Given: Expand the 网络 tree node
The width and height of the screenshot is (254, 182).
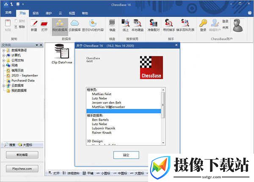Looking at the screenshot, I should click(4, 66).
